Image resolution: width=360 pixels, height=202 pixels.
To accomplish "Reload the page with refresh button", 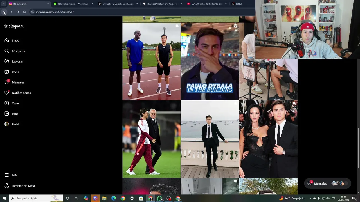I will 17,12.
